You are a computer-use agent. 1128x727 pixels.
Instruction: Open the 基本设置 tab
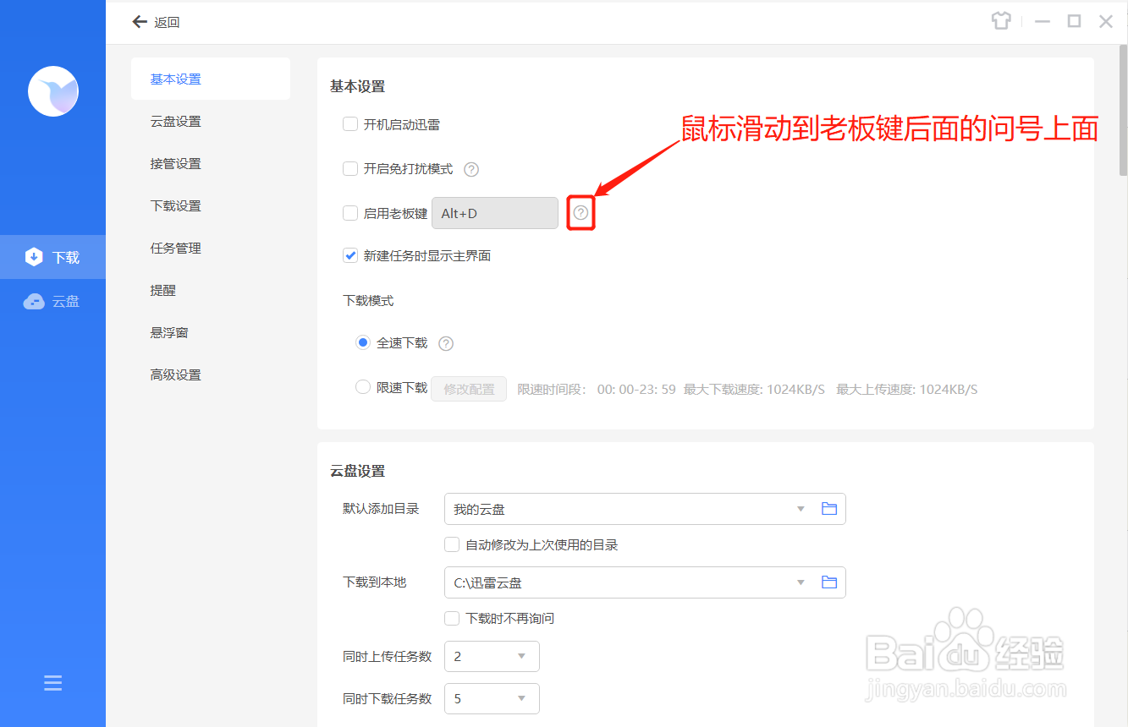(211, 79)
